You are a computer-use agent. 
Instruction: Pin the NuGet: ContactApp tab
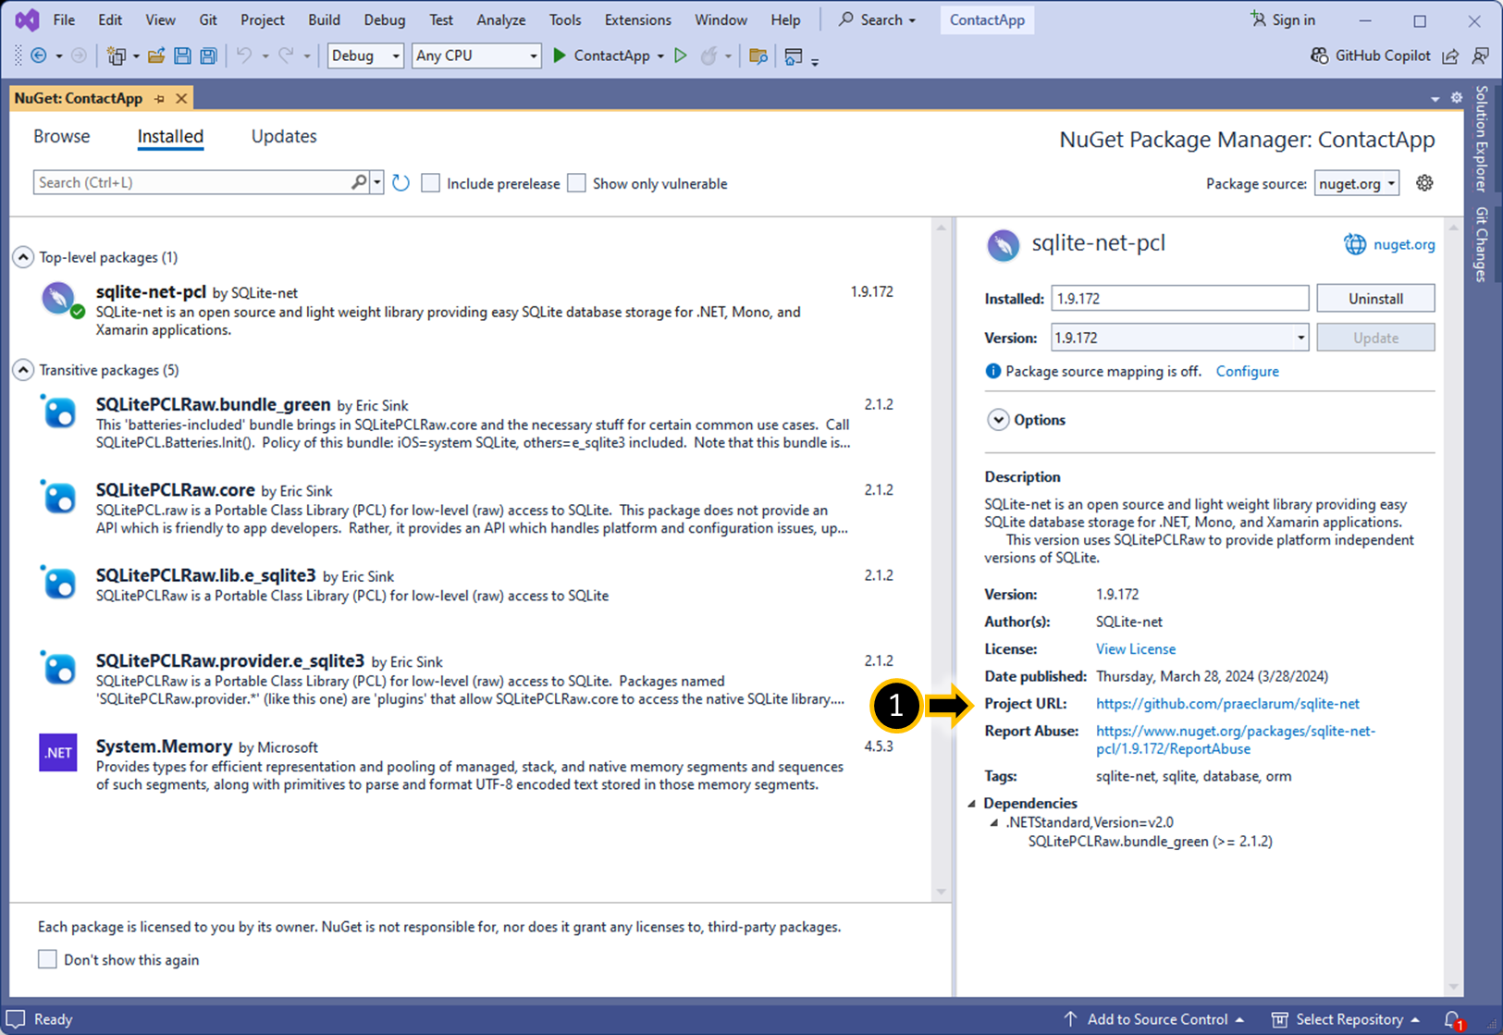(x=160, y=98)
